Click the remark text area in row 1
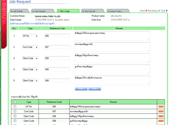 point(112,36)
